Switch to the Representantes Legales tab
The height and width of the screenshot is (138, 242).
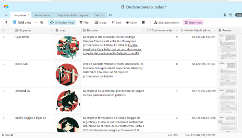[73, 15]
